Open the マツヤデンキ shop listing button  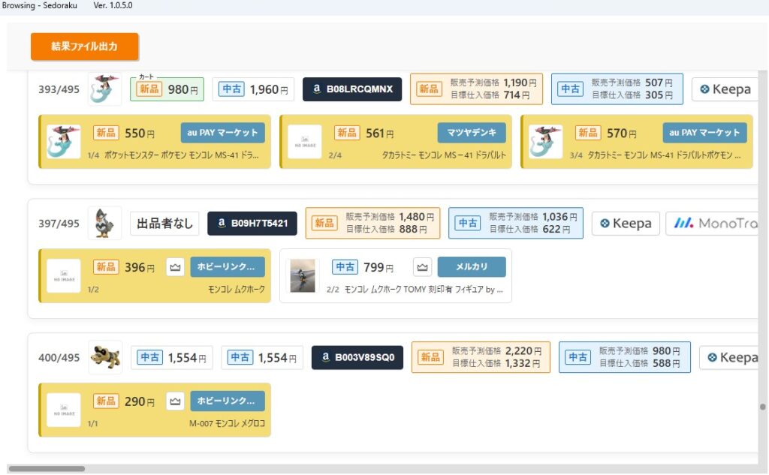click(472, 133)
